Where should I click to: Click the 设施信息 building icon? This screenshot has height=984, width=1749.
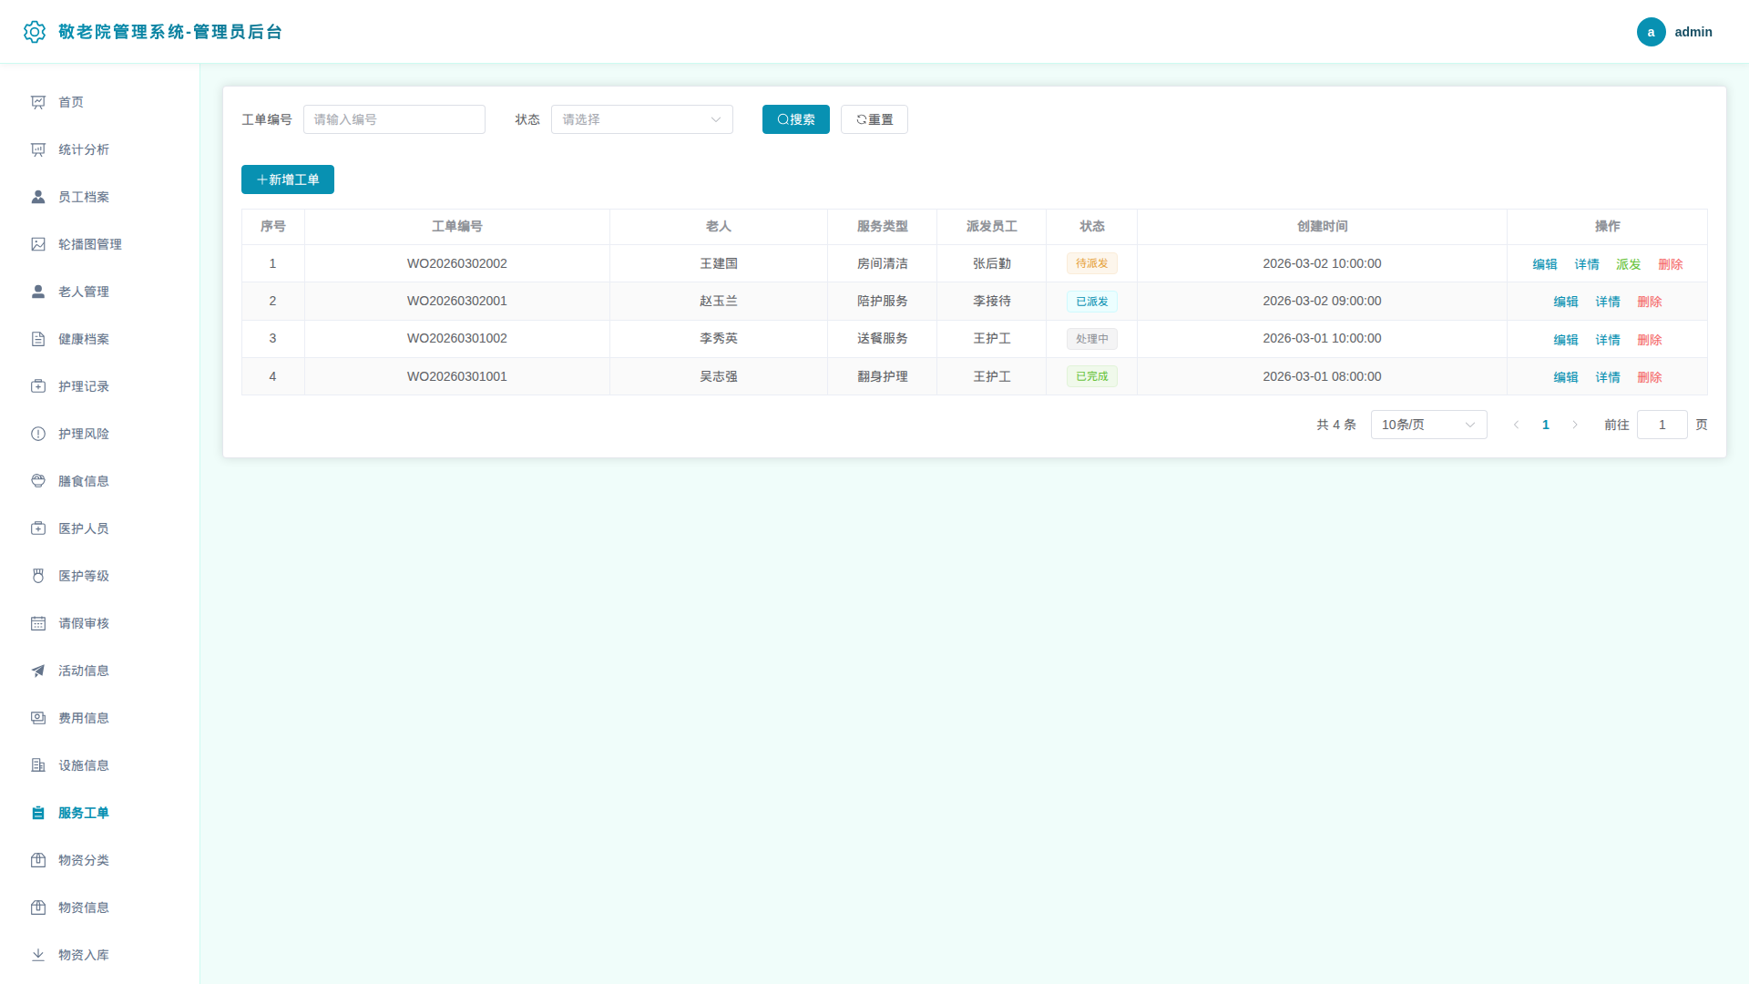[38, 765]
